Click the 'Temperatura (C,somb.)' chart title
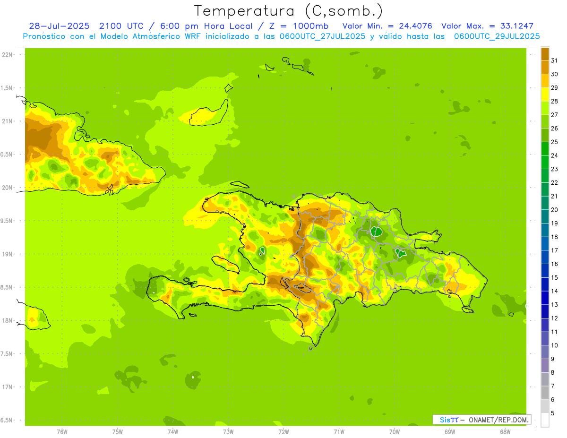The height and width of the screenshot is (438, 567). coord(289,10)
